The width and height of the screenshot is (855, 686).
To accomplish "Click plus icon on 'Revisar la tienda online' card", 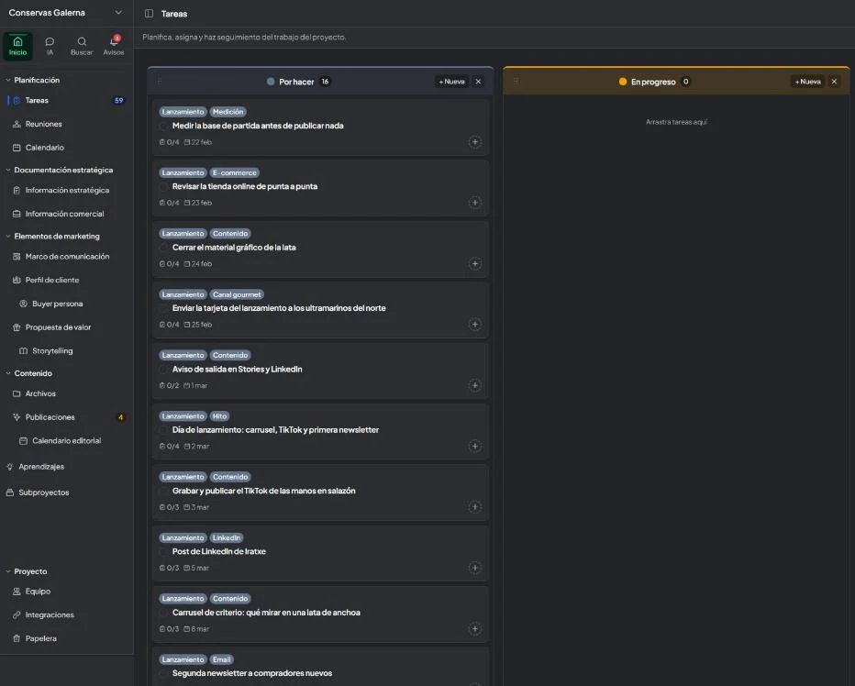I will click(475, 203).
